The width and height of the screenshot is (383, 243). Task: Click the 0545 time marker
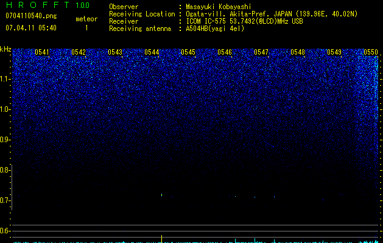tap(188, 52)
